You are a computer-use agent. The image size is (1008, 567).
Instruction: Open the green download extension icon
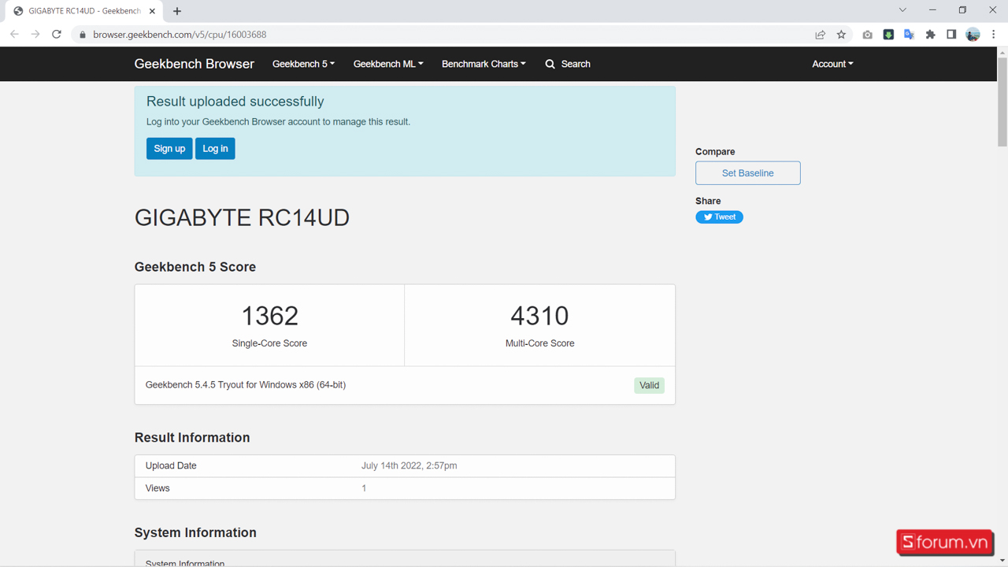coord(888,35)
